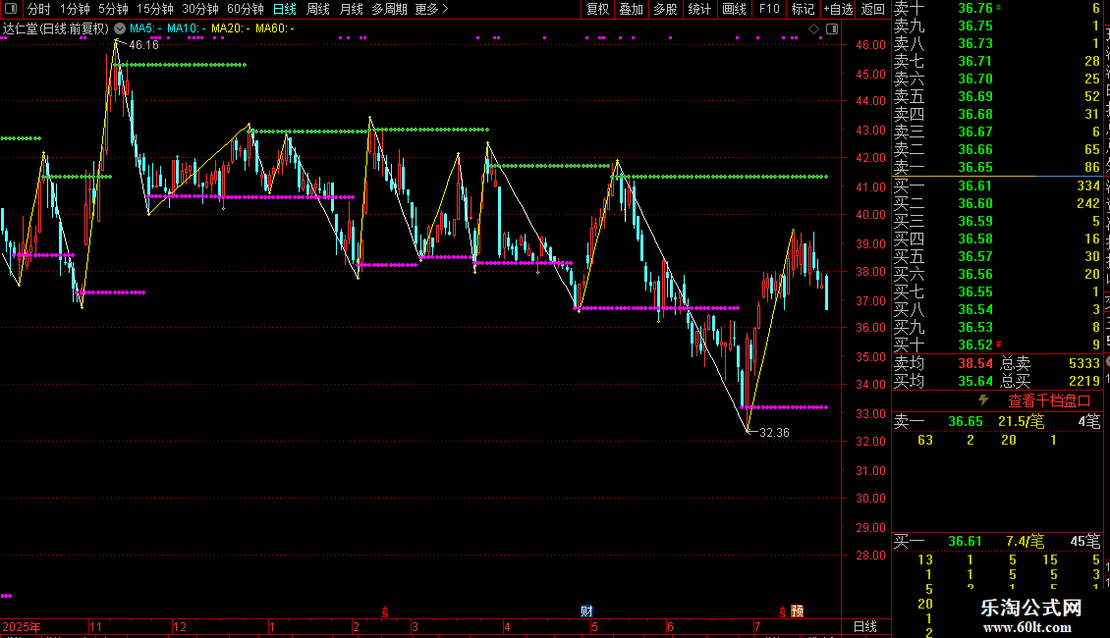Click the 卖一 price 36.65 in order book
Viewport: 1110px width, 638px height.
975,167
